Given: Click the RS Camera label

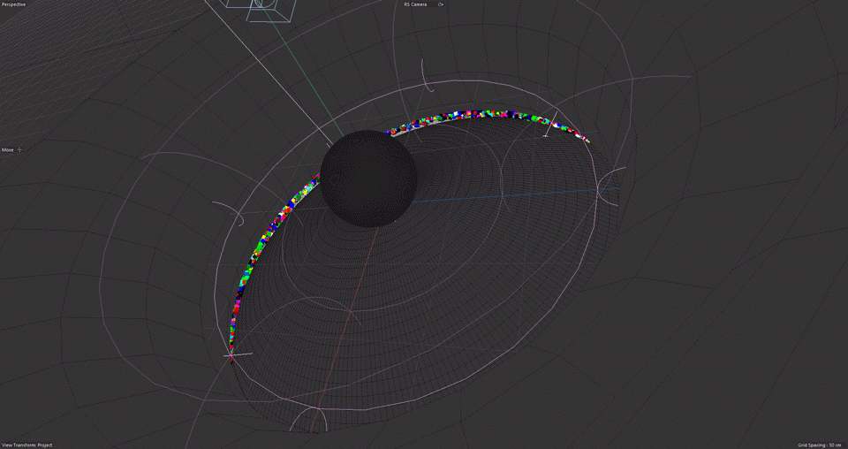Looking at the screenshot, I should (415, 4).
